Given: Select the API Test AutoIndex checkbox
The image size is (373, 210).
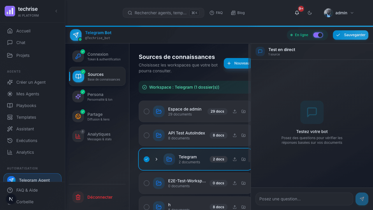Looking at the screenshot, I should (147, 135).
